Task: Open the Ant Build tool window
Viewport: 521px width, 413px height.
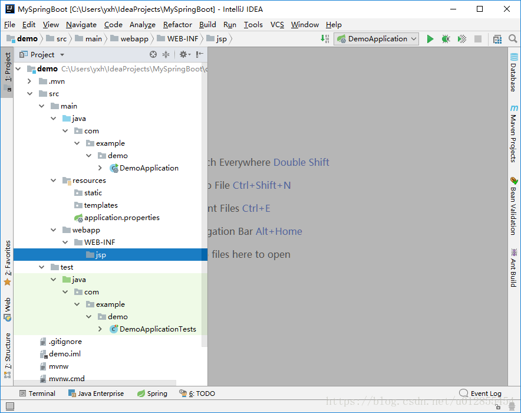Action: point(514,267)
